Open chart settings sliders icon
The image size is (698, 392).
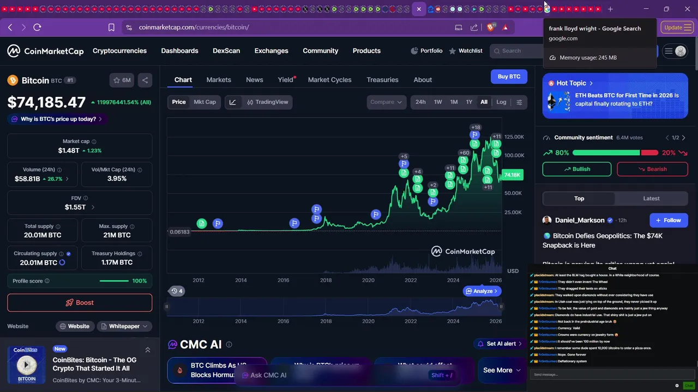(x=519, y=102)
